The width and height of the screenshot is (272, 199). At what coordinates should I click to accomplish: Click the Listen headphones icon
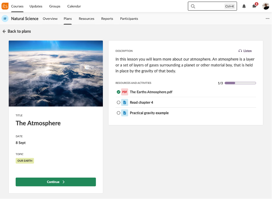(x=240, y=51)
